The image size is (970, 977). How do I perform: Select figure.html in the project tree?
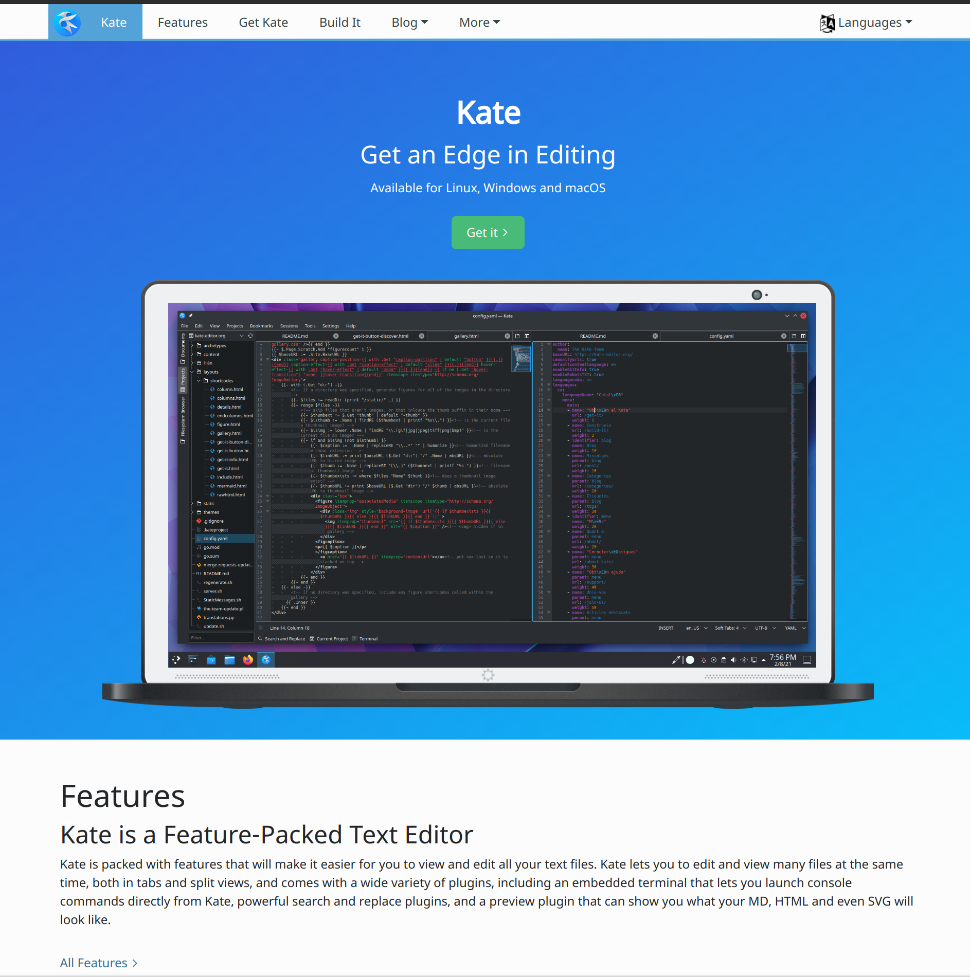[x=225, y=425]
